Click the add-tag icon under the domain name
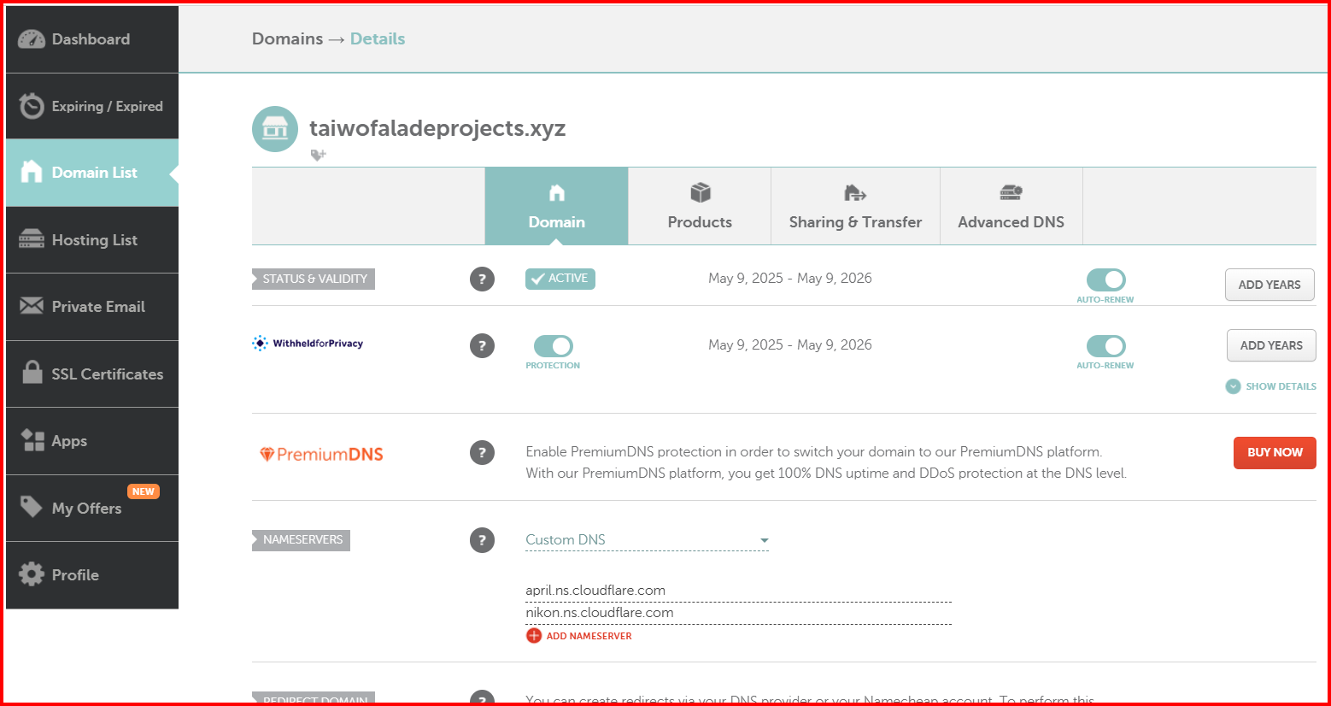 318,155
